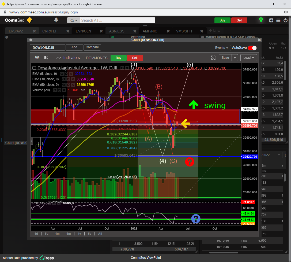Click the green lightbulb icon
The image size is (291, 262).
[x=261, y=20]
